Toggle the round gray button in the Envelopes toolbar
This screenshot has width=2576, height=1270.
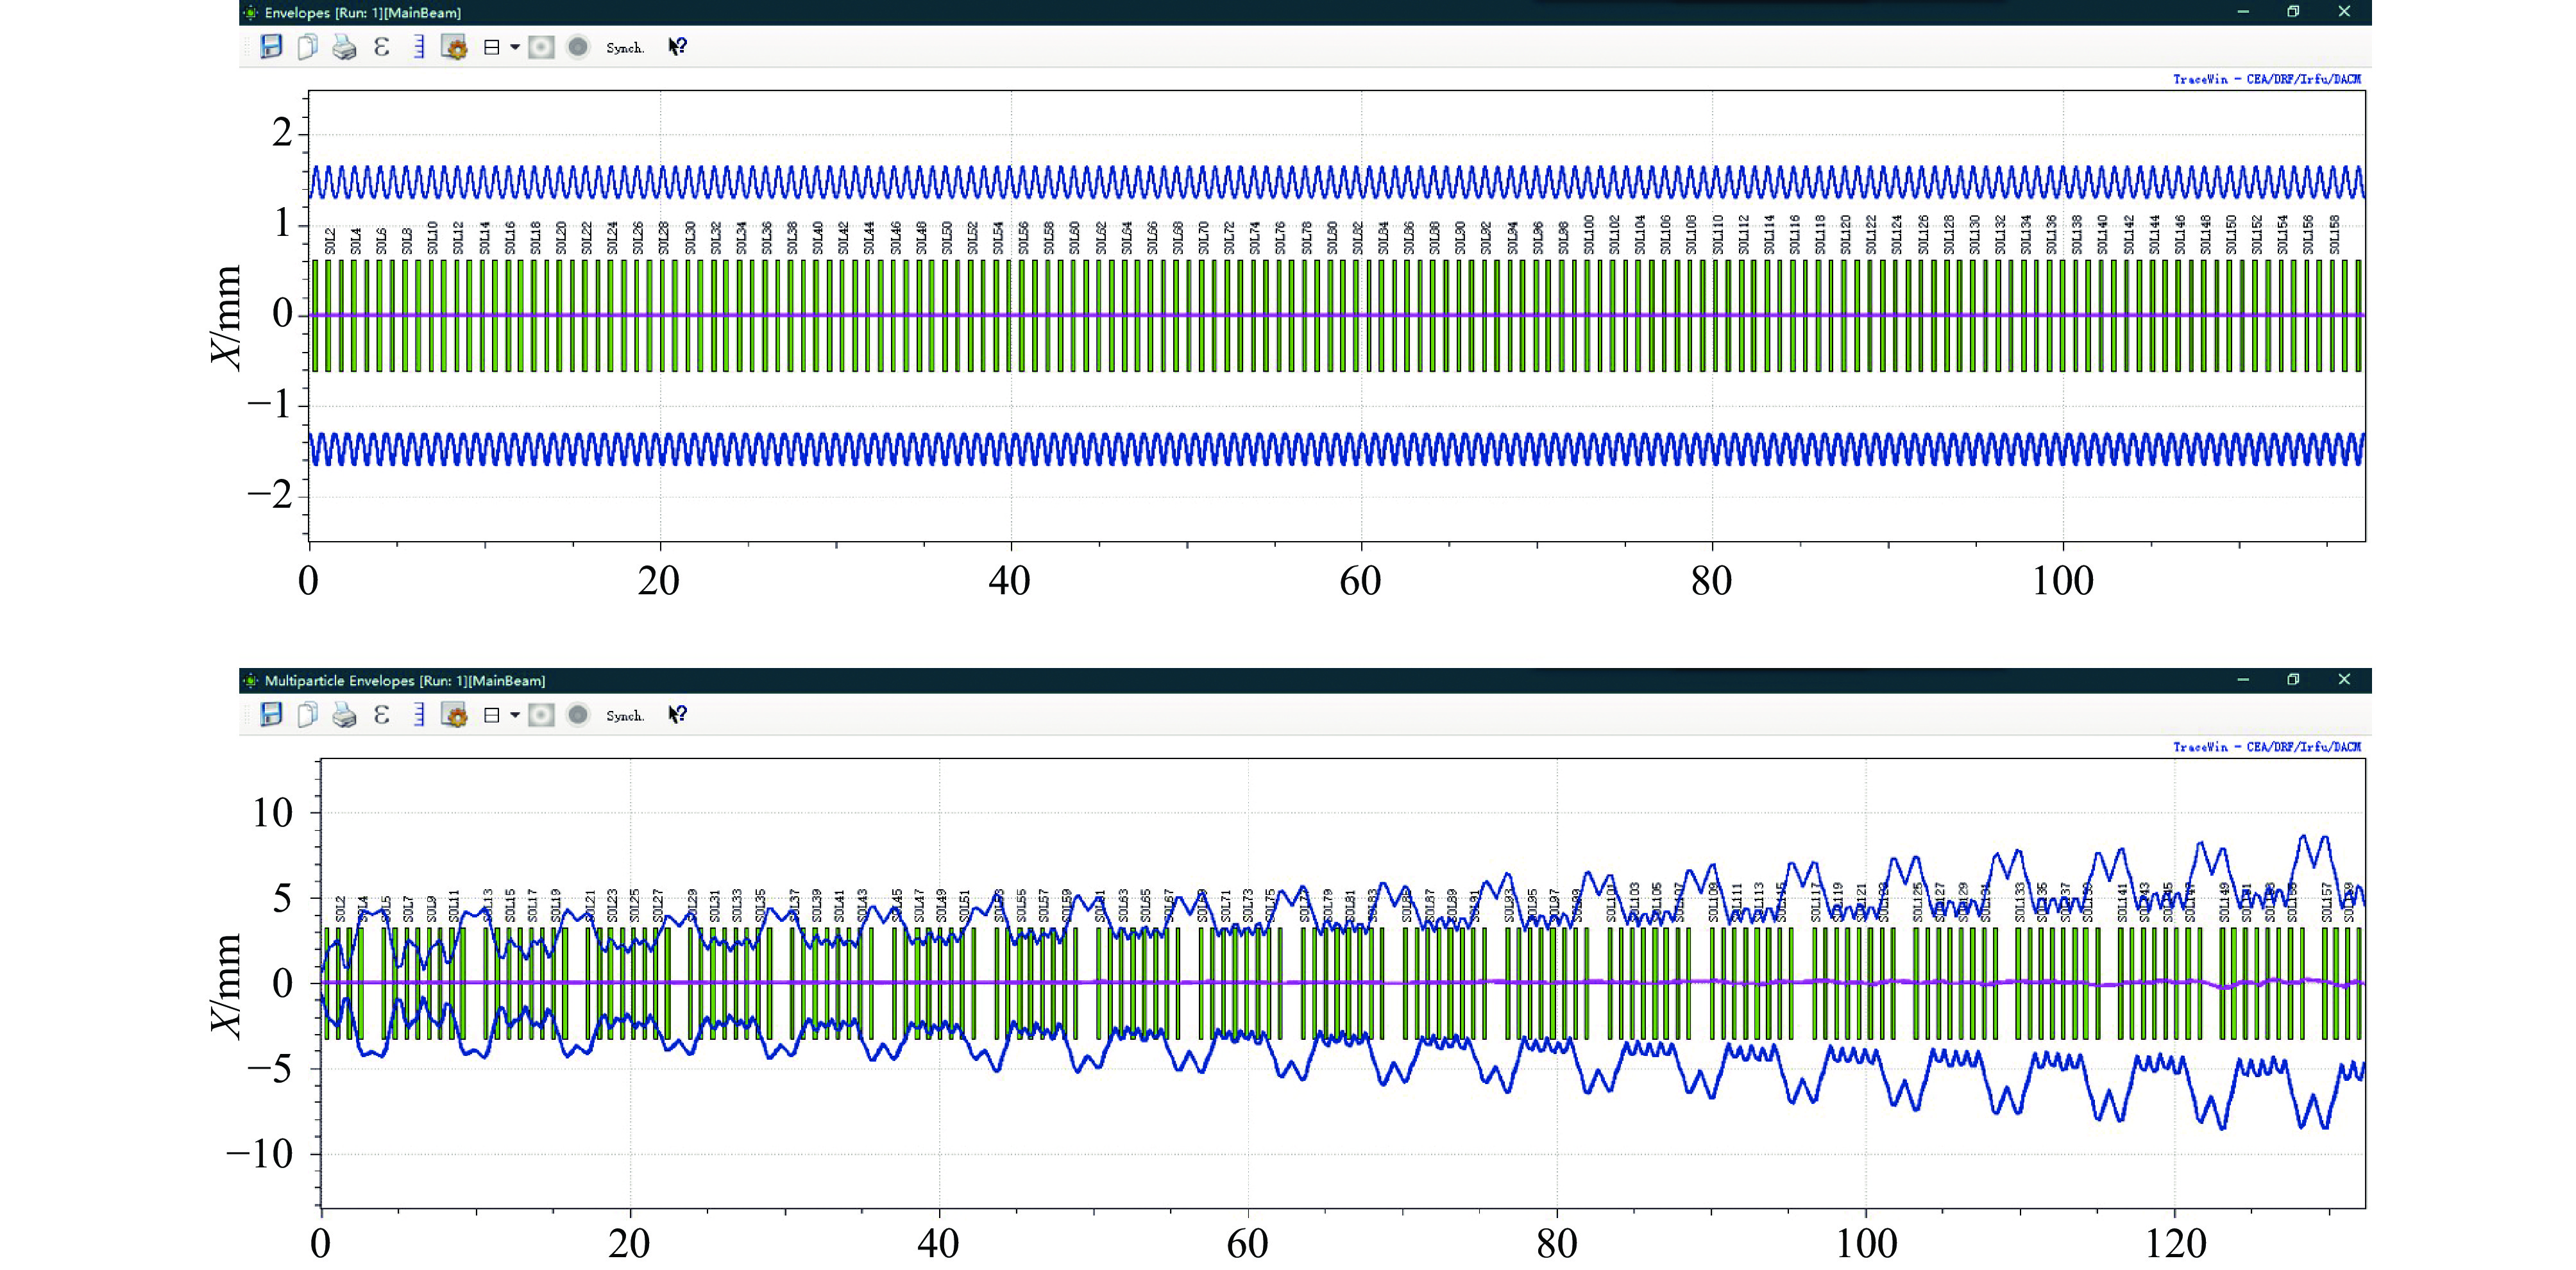[x=578, y=47]
